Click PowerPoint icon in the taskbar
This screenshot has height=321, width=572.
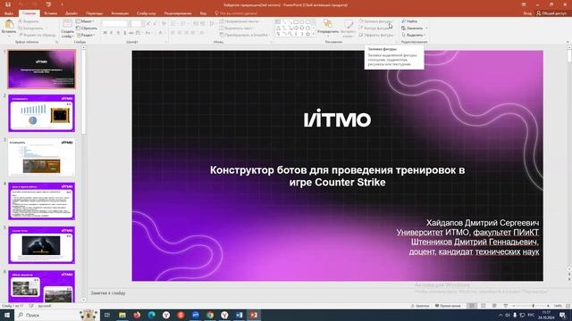point(254,315)
